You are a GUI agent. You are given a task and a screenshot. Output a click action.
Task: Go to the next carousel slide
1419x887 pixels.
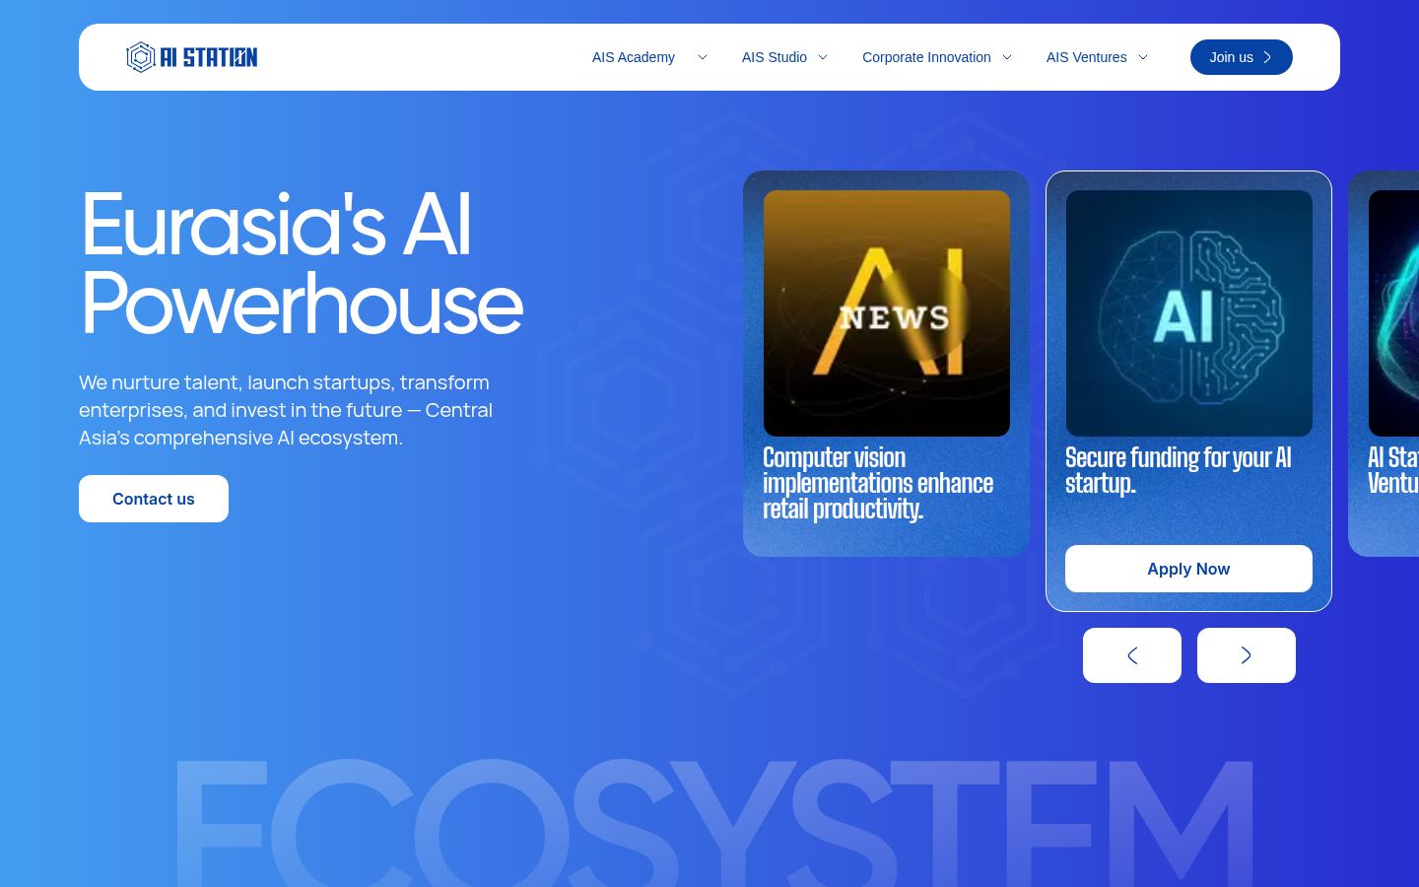pos(1247,655)
